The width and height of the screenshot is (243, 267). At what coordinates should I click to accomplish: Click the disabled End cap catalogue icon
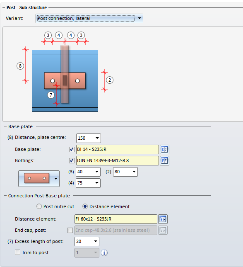pos(163,230)
